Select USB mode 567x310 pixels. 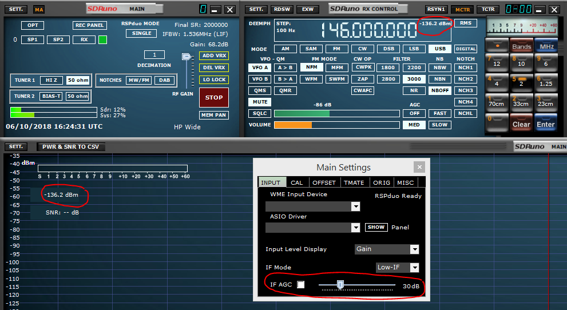coord(440,49)
